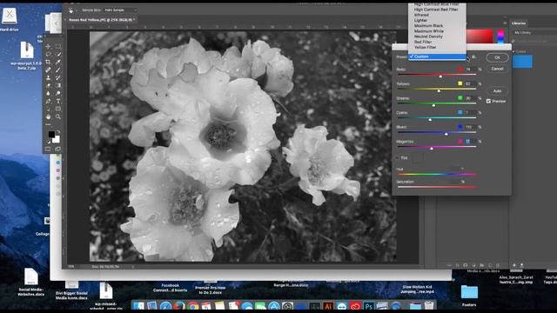Click the Magentas percentage field
This screenshot has height=313, width=557.
[x=471, y=141]
